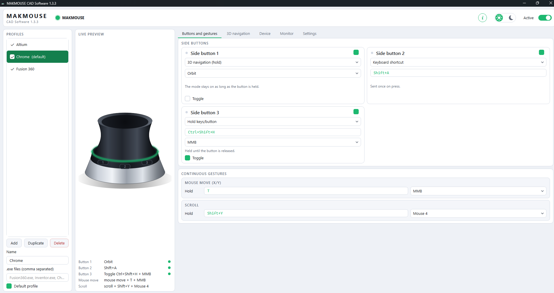Click the checkmark icon beside Fusion 360
Viewport: 554px width, 293px height.
click(12, 69)
